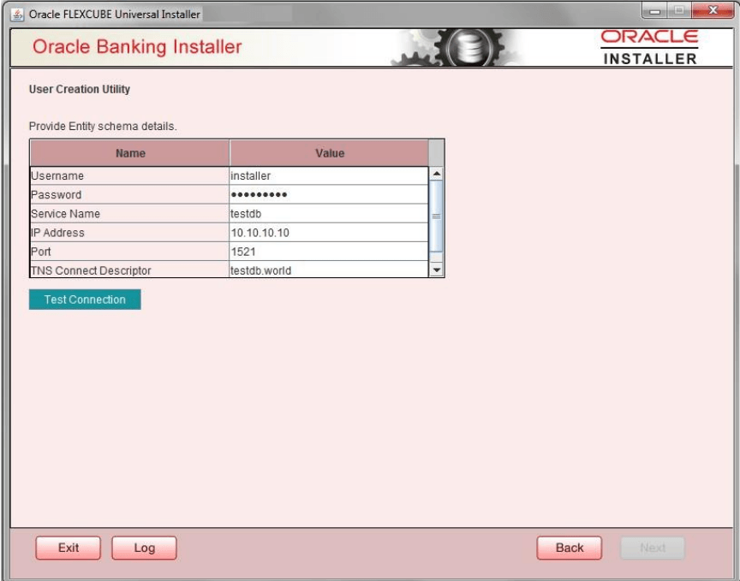Open the Log button
This screenshot has height=581, width=740.
pyautogui.click(x=145, y=548)
